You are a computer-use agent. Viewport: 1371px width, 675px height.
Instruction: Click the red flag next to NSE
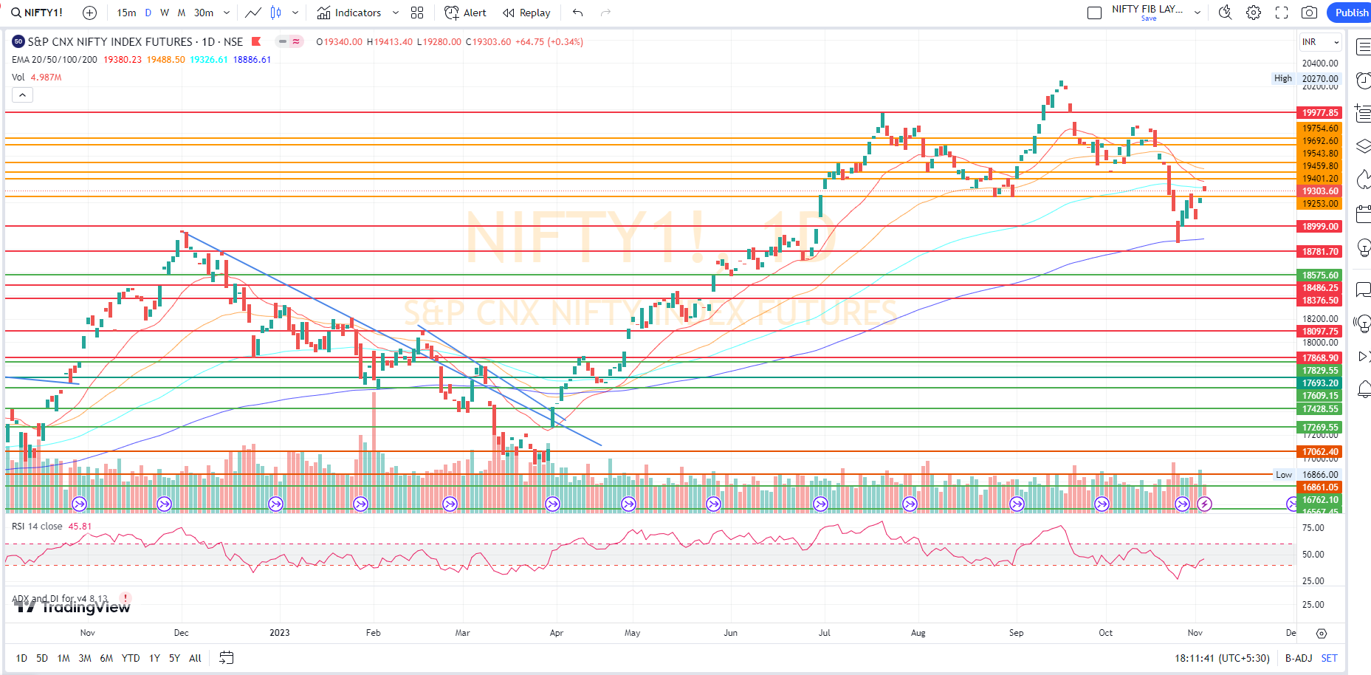point(257,41)
